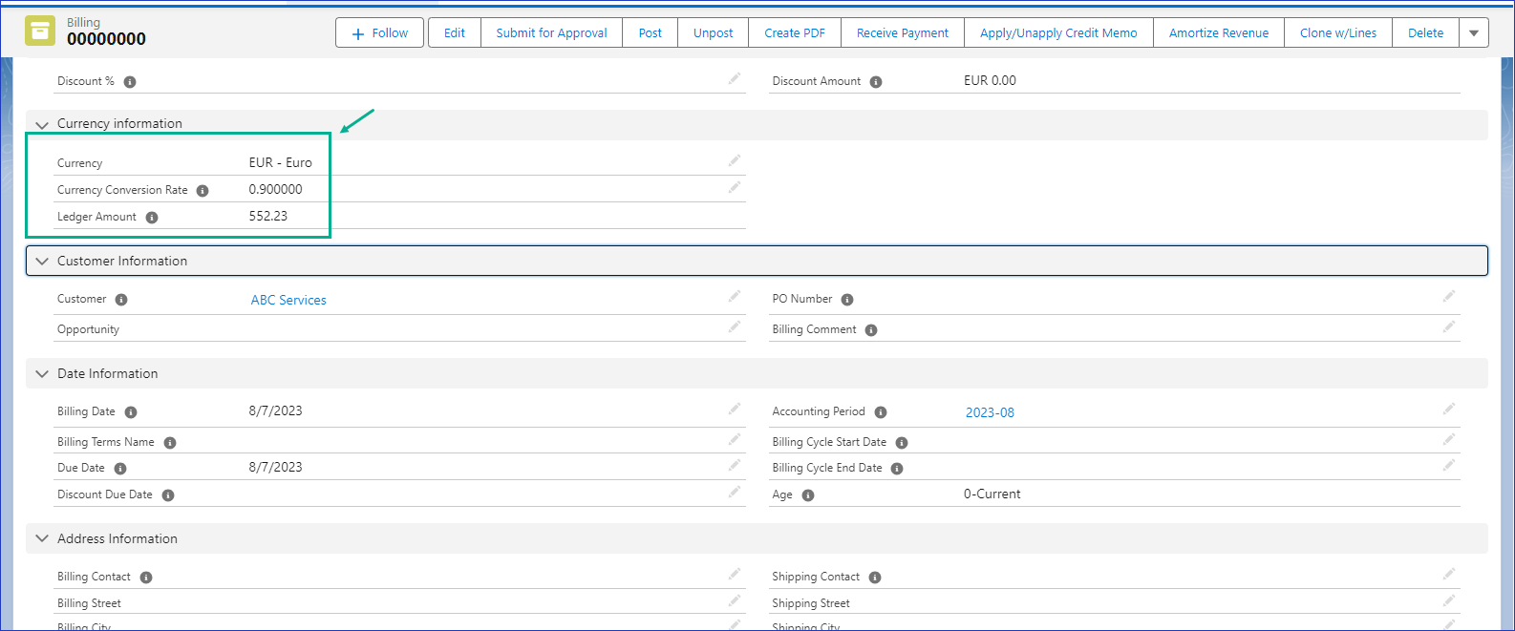Click info icon beside Accounting Period

[x=881, y=412]
